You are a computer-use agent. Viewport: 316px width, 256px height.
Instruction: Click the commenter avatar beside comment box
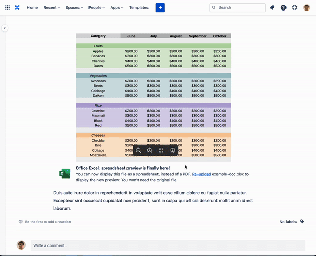click(21, 245)
